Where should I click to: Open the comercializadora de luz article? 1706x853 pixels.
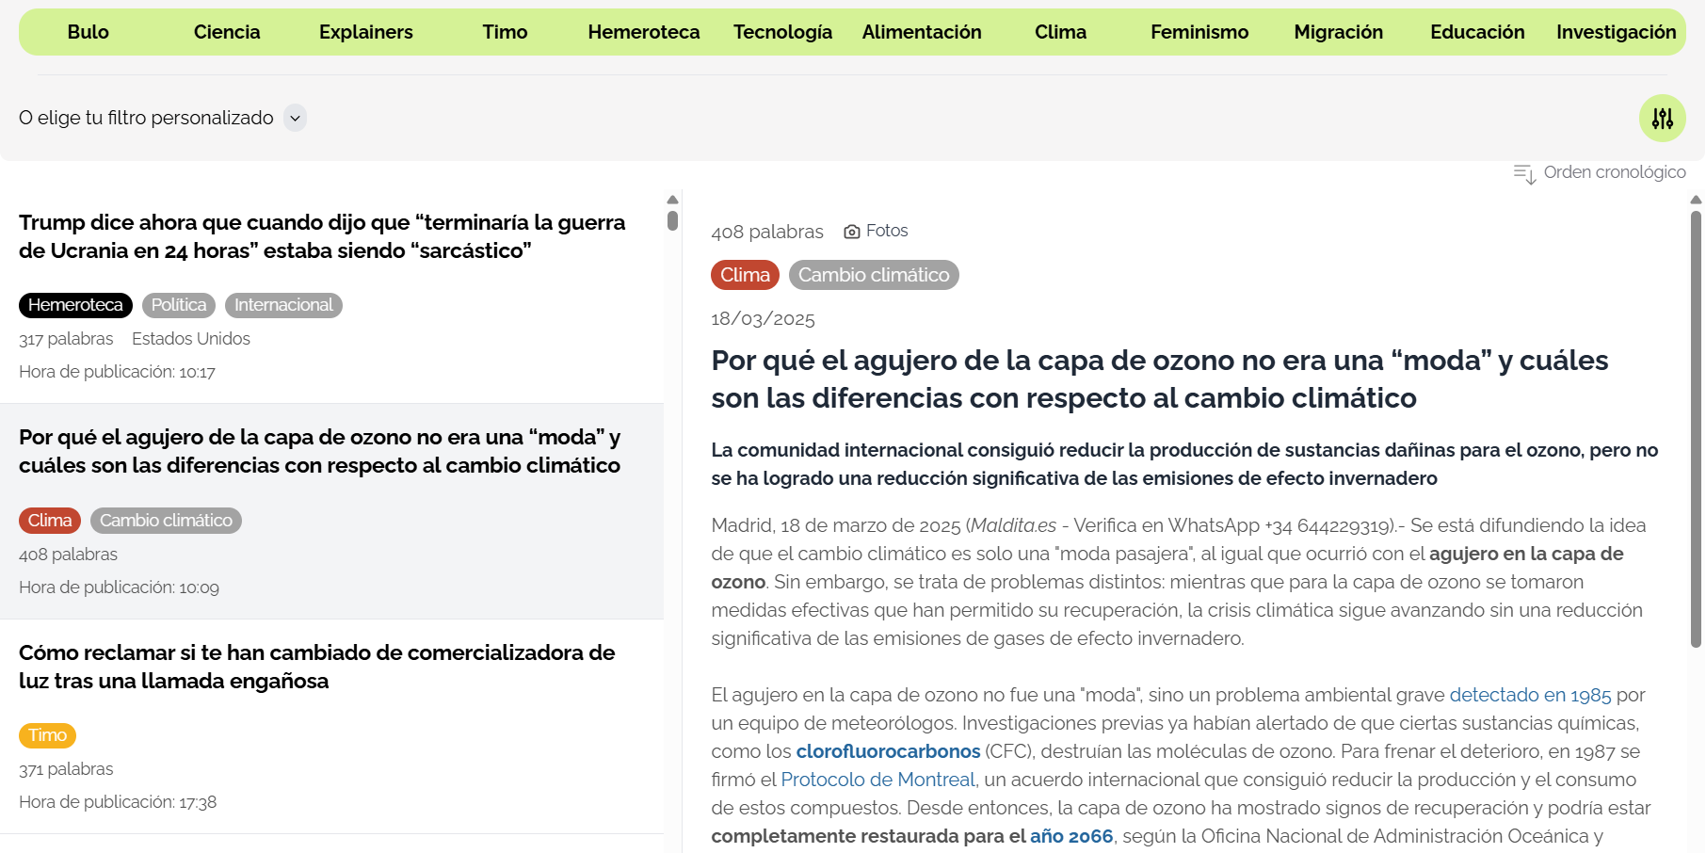316,667
